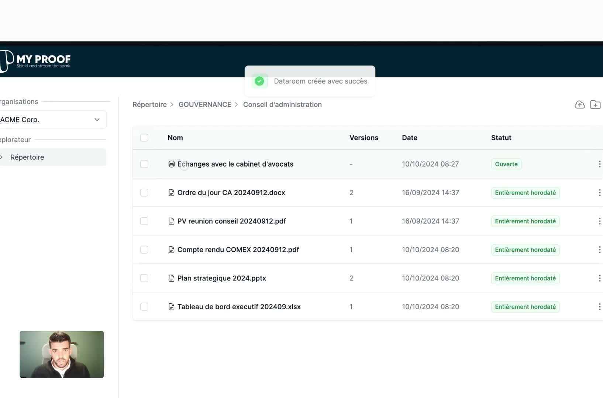Toggle the select-all checkbox in the table header
The height and width of the screenshot is (398, 603).
[x=144, y=137]
